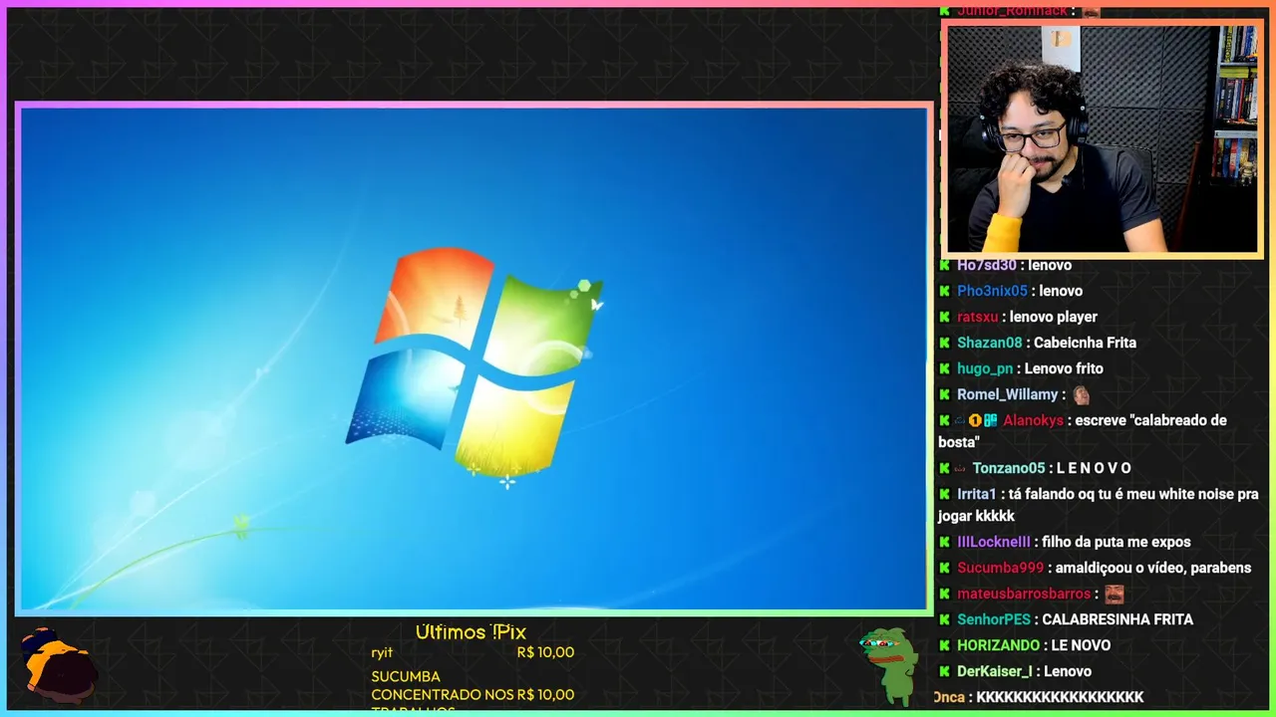Click the 'Últimos !Pix' heading
This screenshot has height=717, width=1276.
tap(471, 632)
